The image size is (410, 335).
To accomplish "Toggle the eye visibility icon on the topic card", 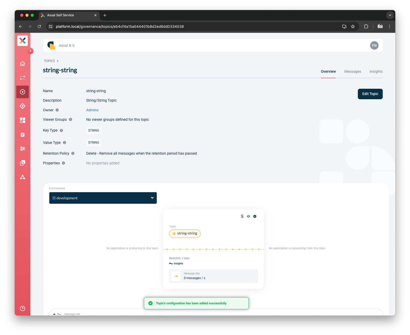I will pos(248,216).
